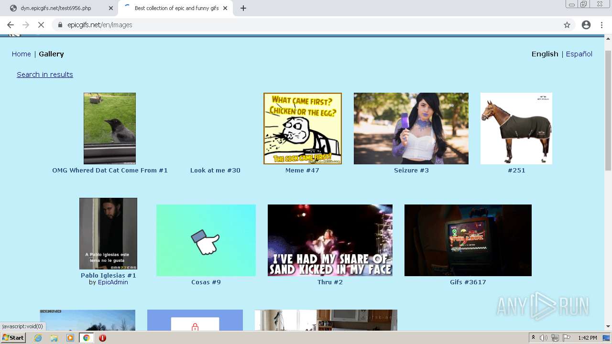
Task: Open the Search in results link
Action: click(45, 75)
